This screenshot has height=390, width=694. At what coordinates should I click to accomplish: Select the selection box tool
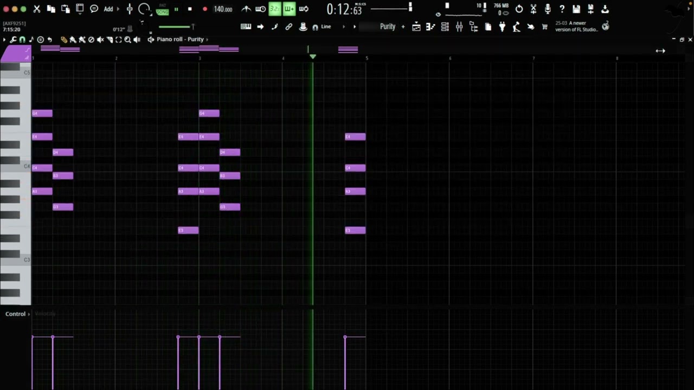(x=119, y=40)
